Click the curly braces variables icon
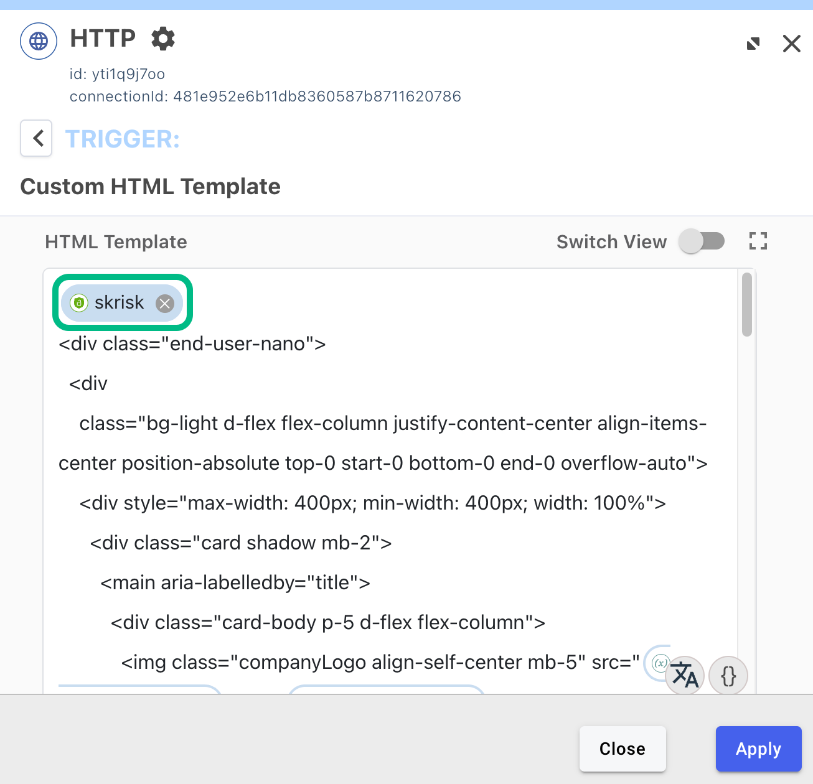This screenshot has width=813, height=784. (728, 676)
